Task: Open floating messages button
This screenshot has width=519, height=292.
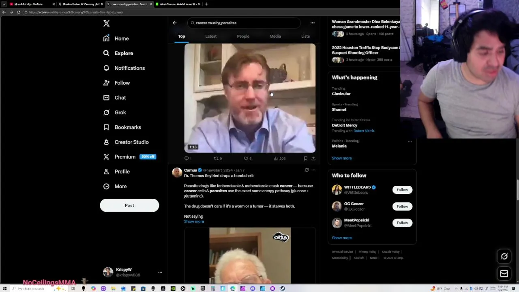Action: tap(504, 274)
